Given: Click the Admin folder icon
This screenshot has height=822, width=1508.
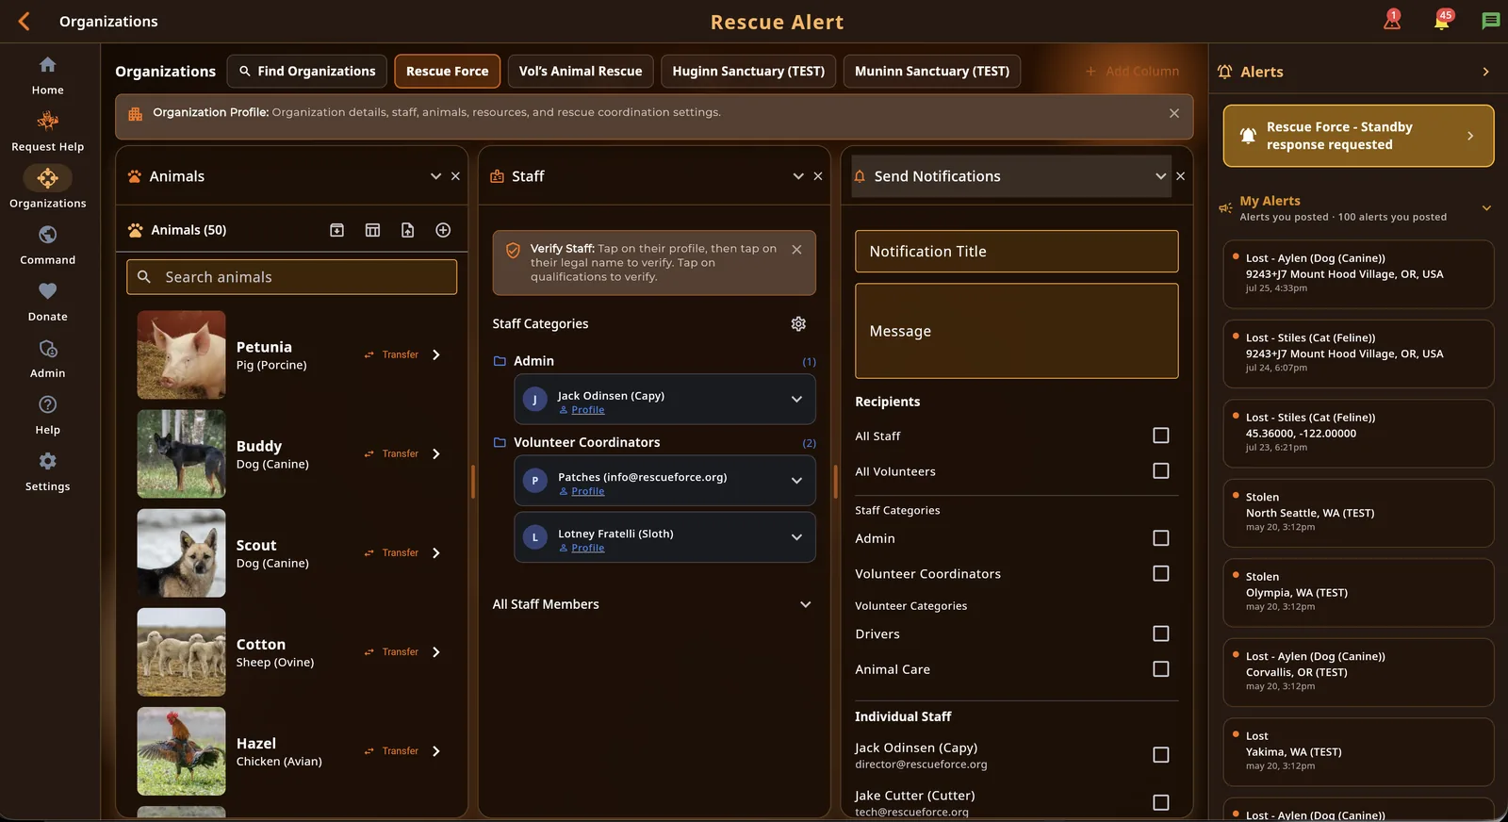Looking at the screenshot, I should [500, 361].
